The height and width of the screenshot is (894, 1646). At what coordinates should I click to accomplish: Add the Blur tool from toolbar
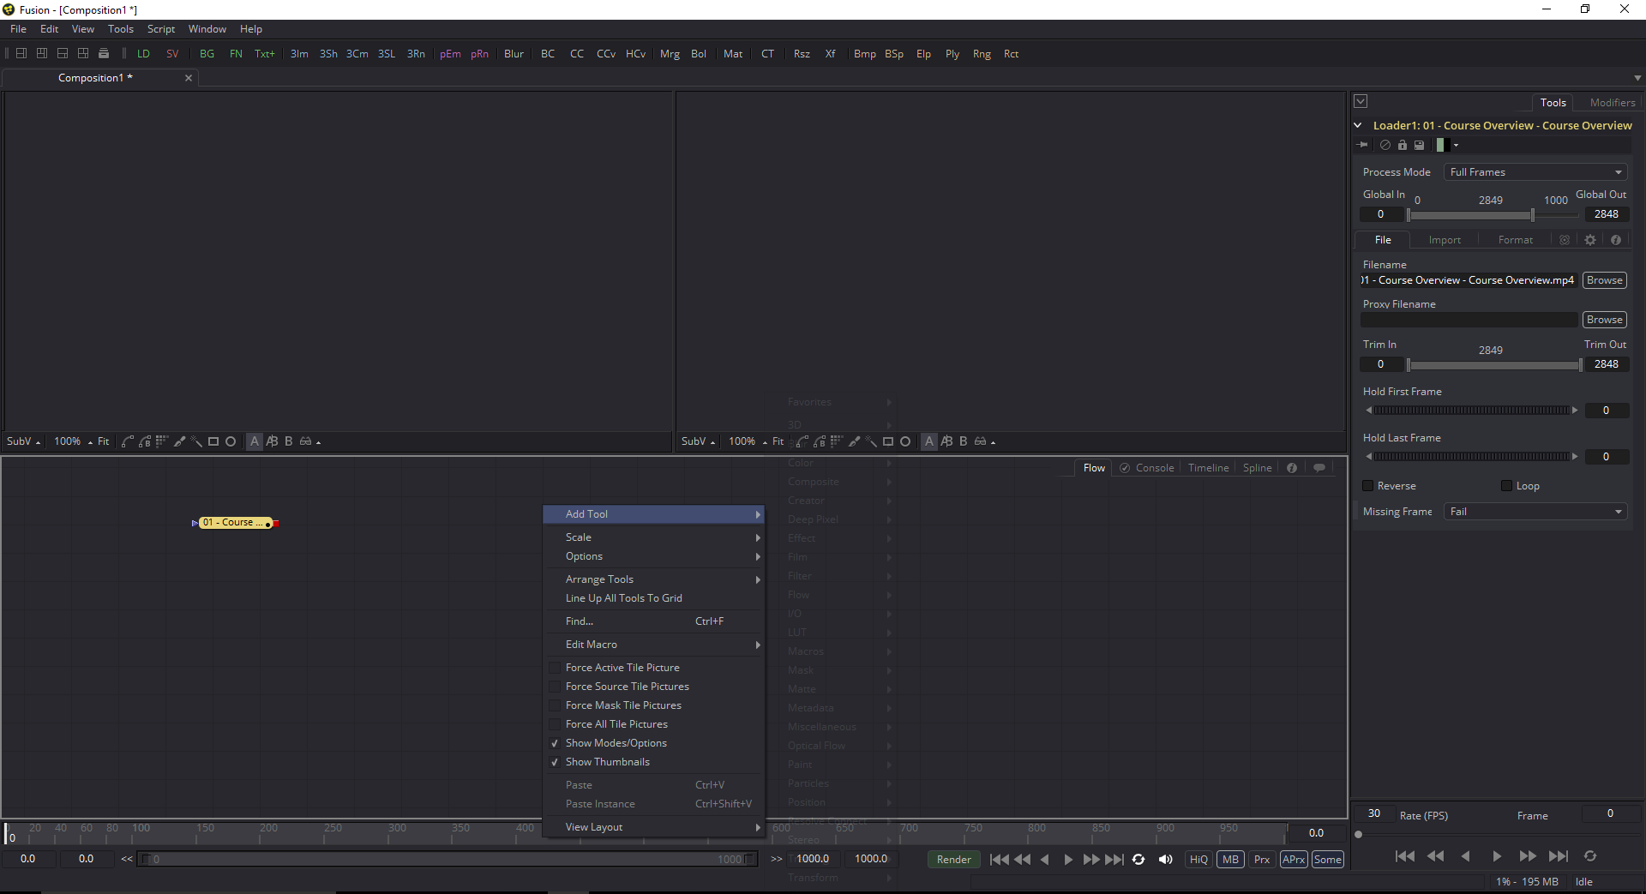click(x=514, y=54)
